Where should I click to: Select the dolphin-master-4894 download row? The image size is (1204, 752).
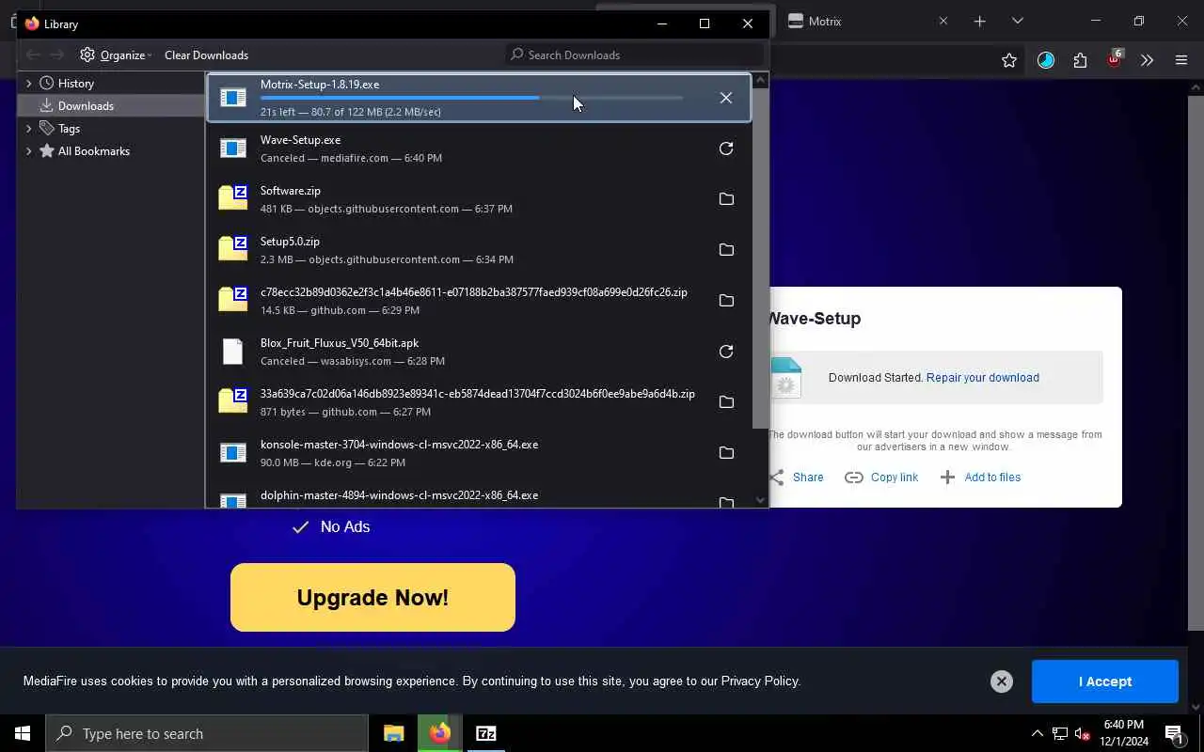[478, 495]
